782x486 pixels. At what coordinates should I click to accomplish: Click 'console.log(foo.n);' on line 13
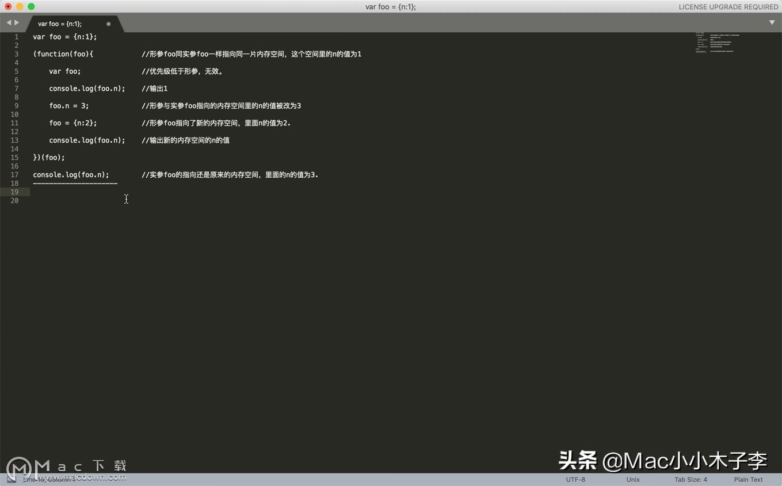tap(87, 140)
